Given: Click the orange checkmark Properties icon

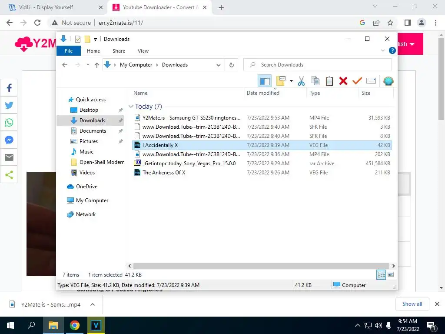Looking at the screenshot, I should tap(357, 81).
